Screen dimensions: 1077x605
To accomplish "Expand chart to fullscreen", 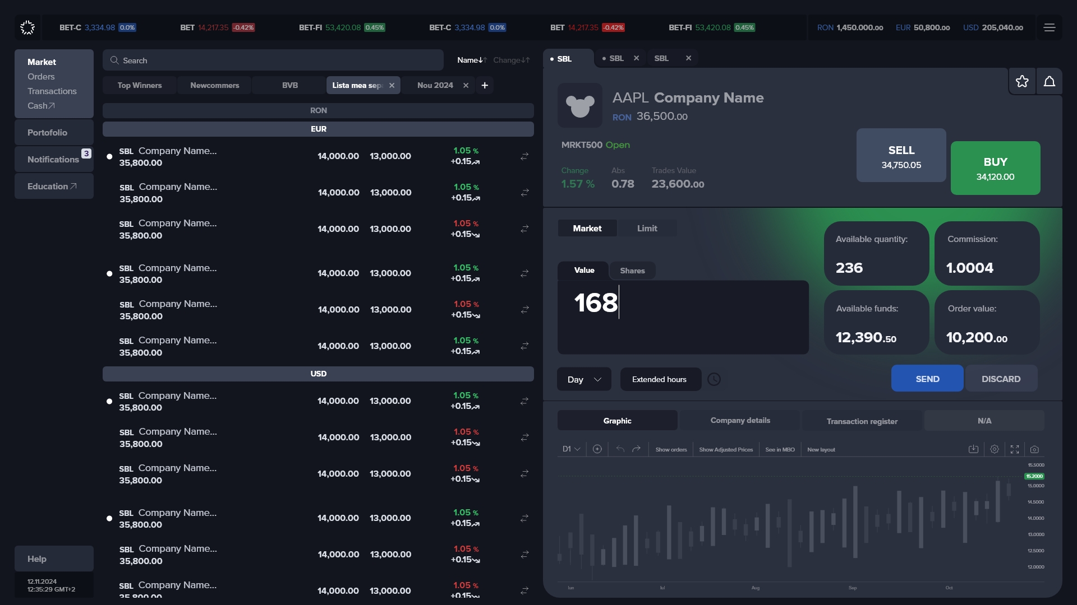I will pyautogui.click(x=1014, y=449).
